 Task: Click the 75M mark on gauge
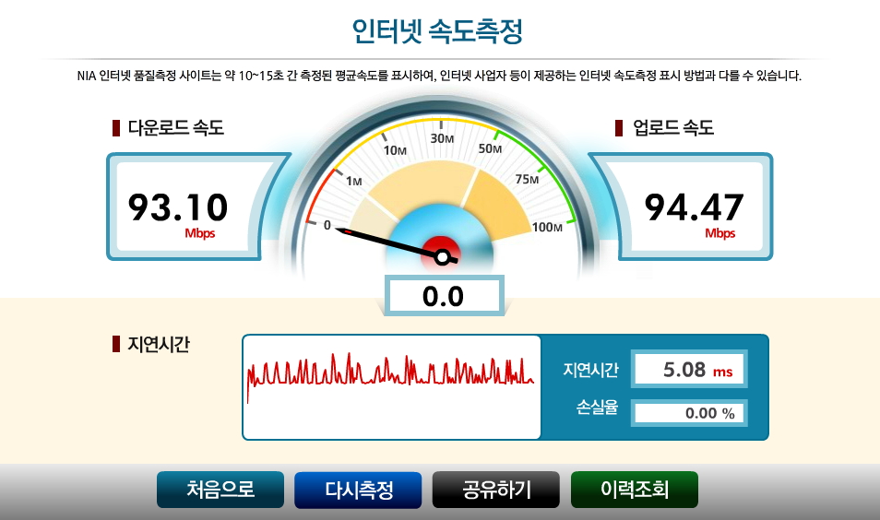click(527, 179)
